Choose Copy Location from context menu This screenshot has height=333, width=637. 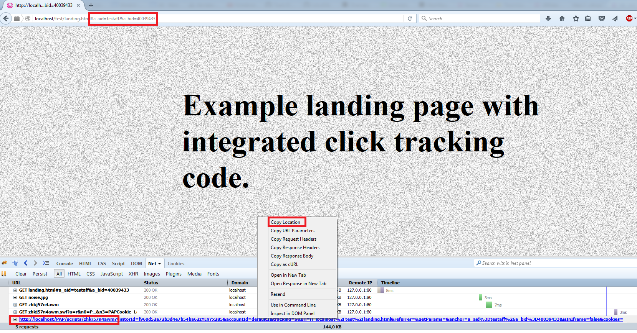pos(285,222)
